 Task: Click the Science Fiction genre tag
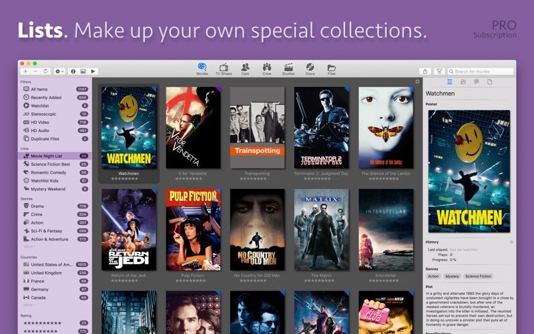pyautogui.click(x=478, y=277)
